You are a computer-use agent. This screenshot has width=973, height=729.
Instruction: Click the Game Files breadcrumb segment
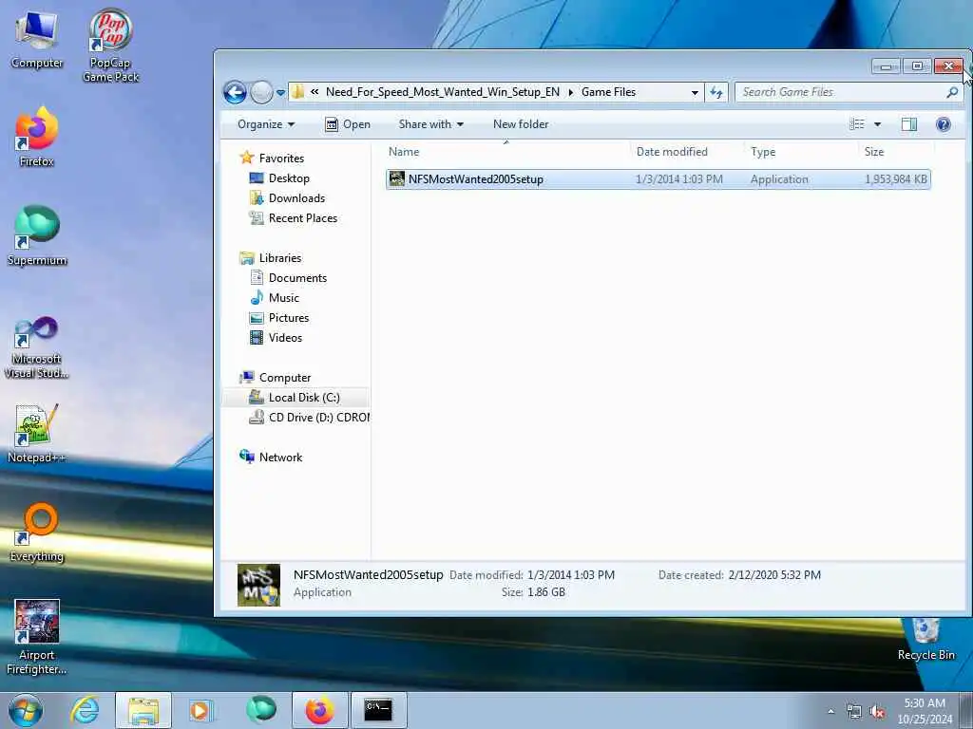[608, 92]
